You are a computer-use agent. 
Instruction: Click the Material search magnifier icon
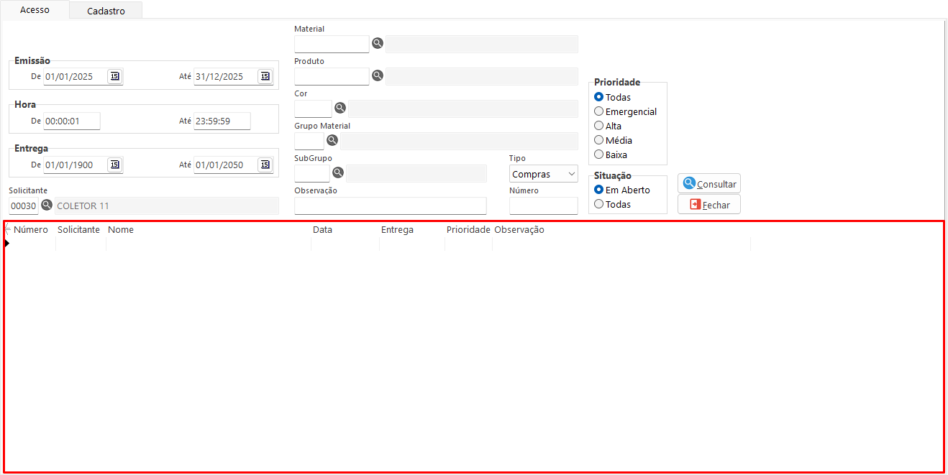click(378, 44)
